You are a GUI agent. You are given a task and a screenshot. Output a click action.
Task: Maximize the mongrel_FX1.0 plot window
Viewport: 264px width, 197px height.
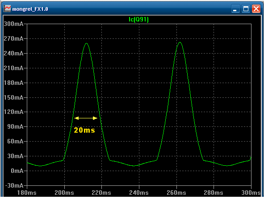[x=246, y=9]
